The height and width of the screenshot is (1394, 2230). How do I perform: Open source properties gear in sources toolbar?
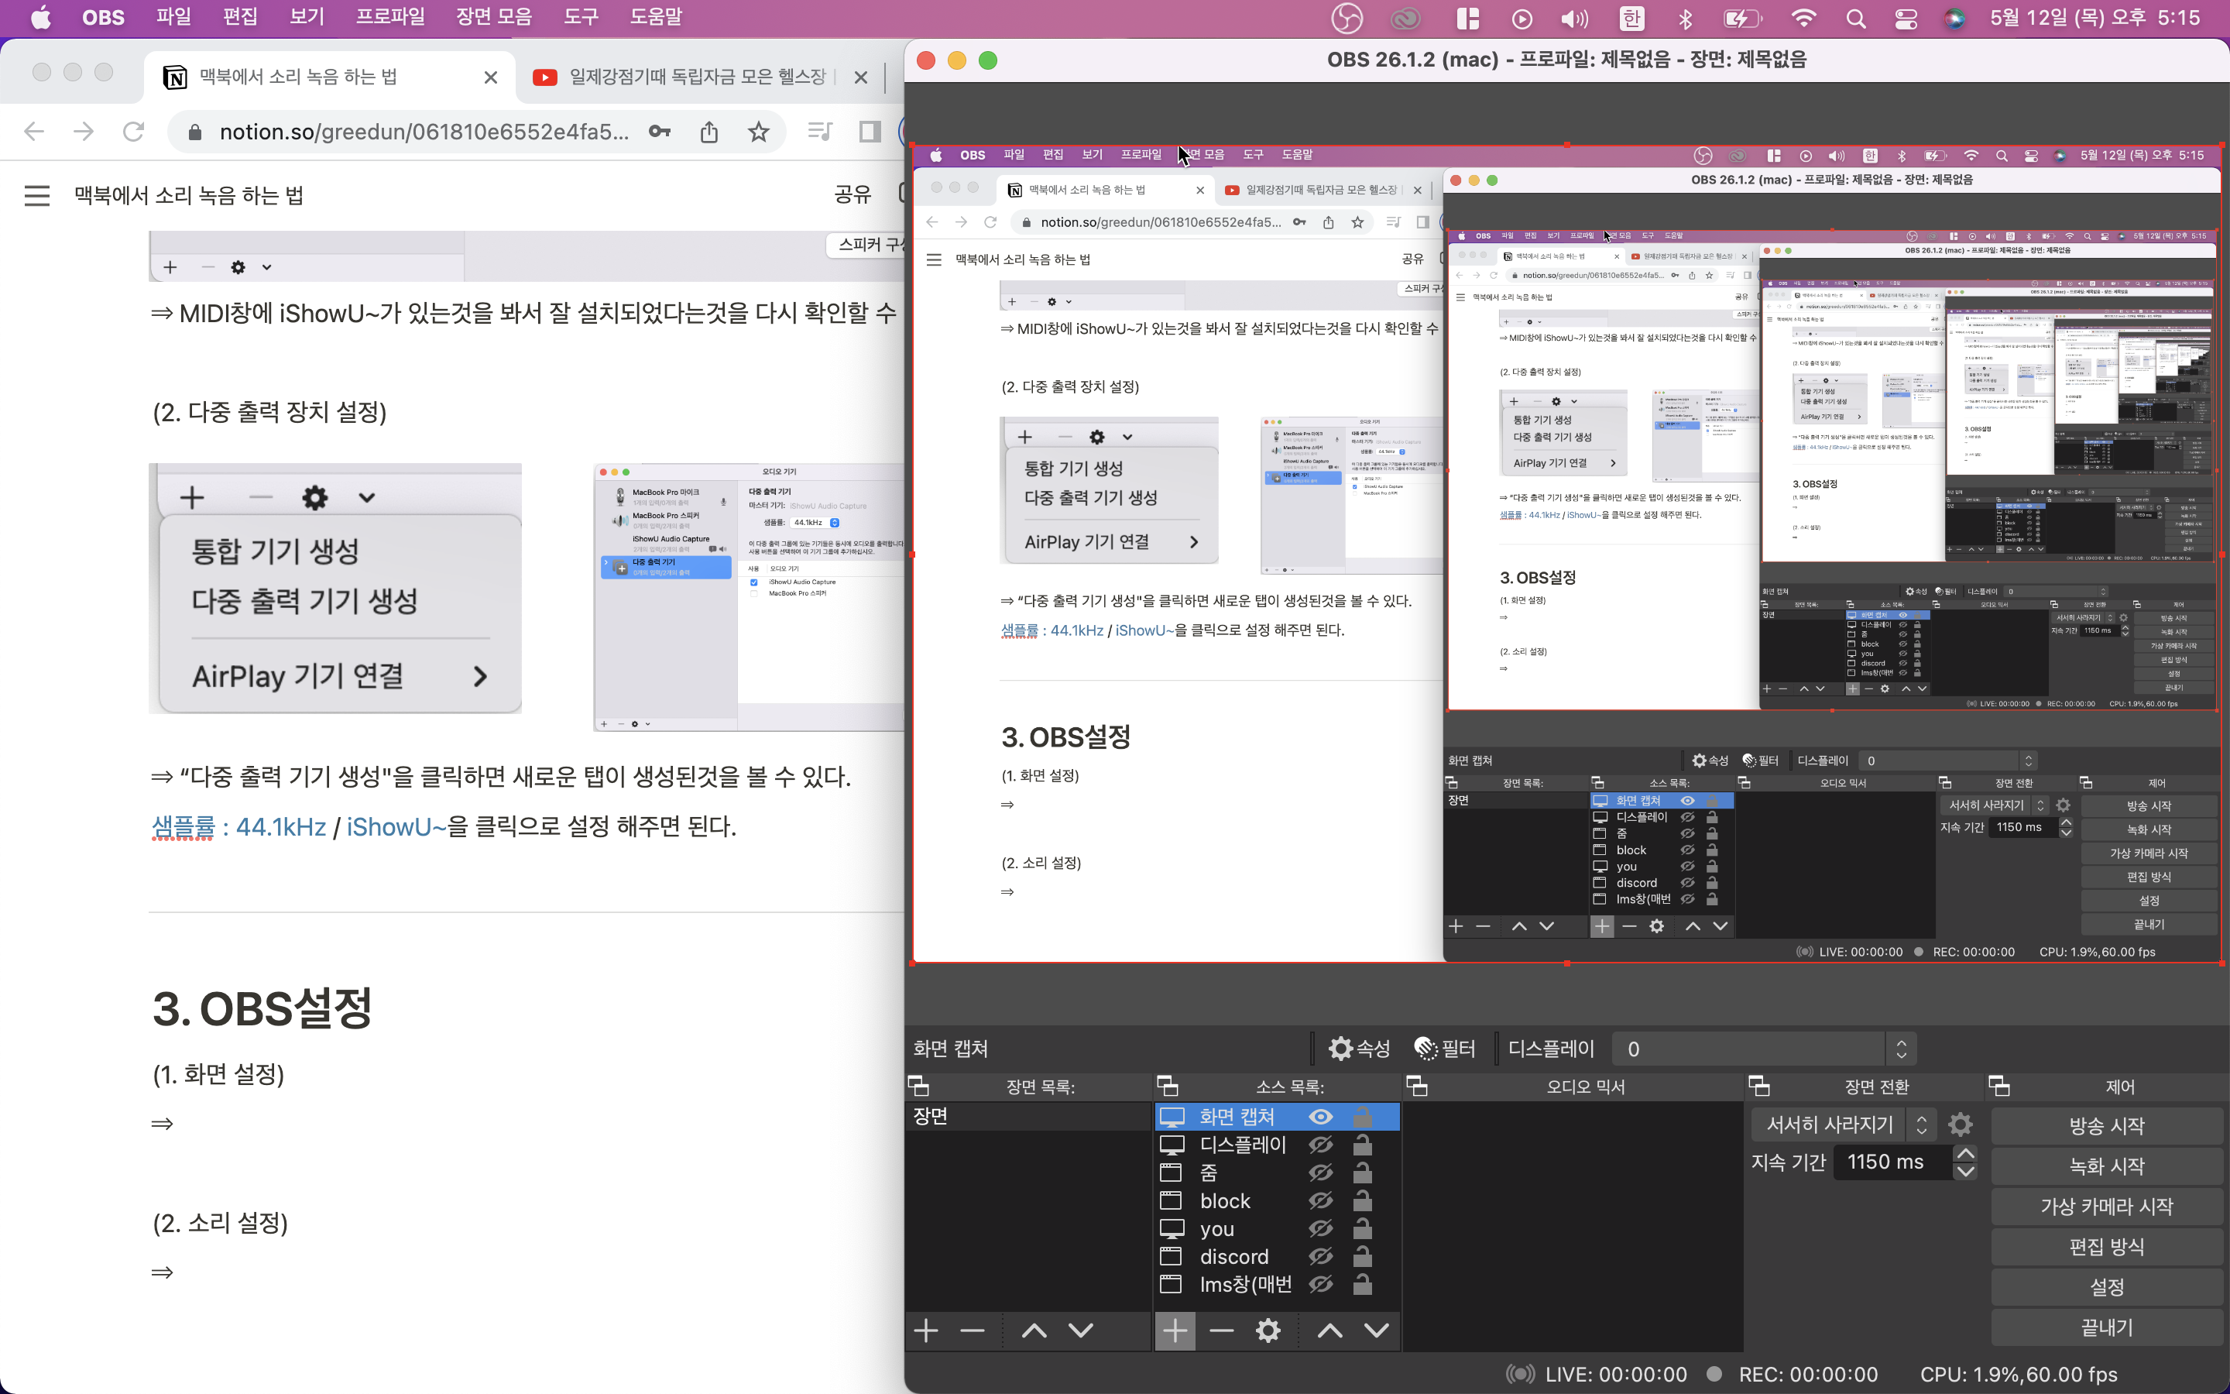1268,1330
